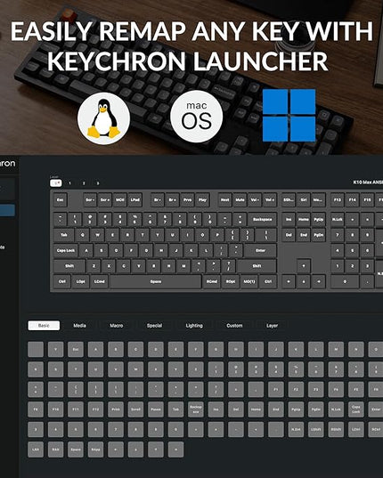383x478 pixels.
Task: Pick the MCtl key on the layout
Action: (120, 200)
